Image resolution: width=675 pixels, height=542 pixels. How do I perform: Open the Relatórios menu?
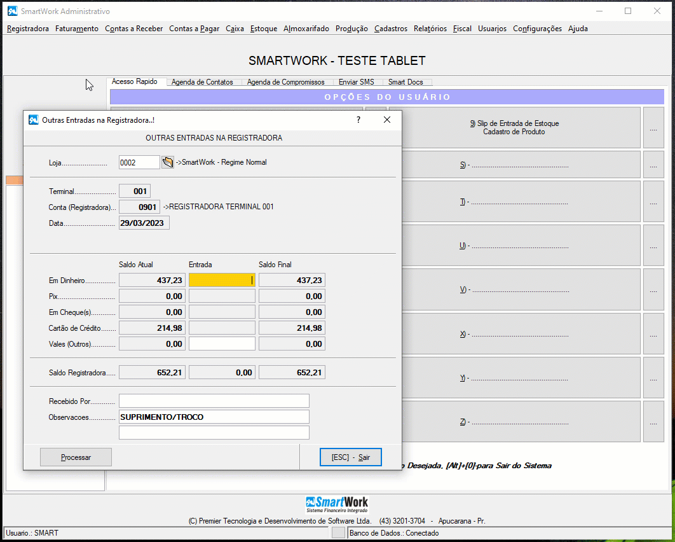tap(430, 29)
